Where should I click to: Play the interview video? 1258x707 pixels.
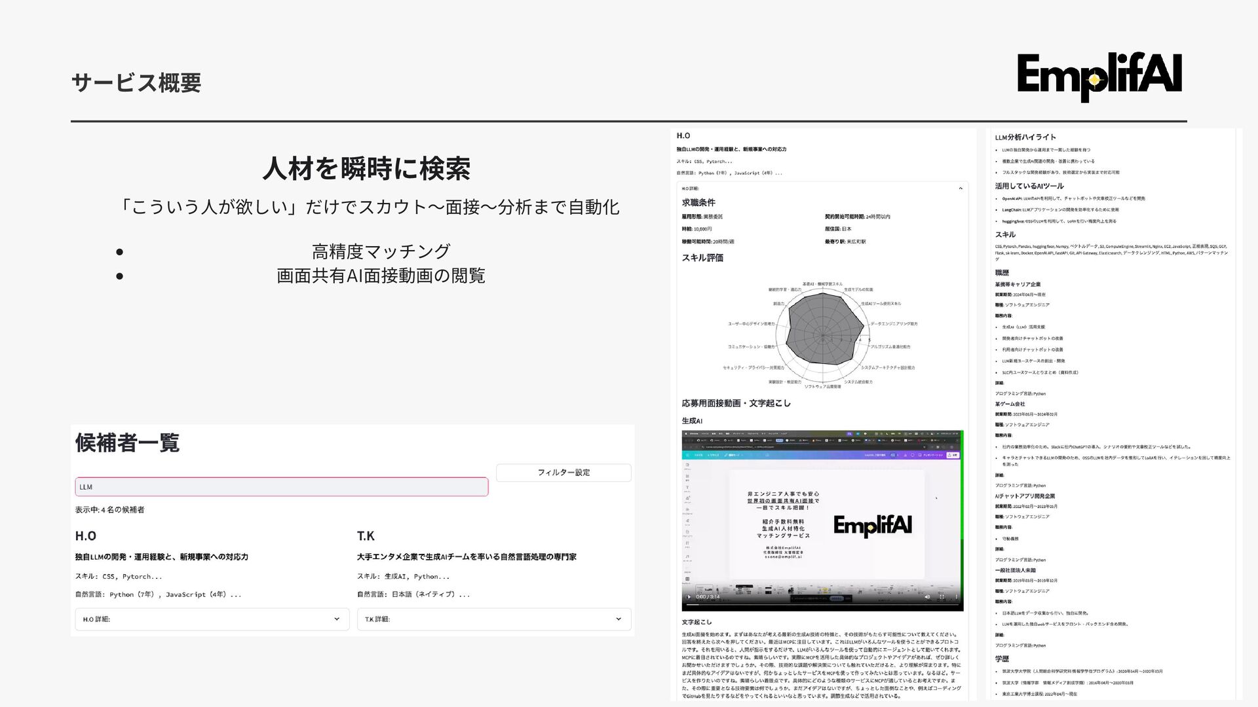[689, 596]
